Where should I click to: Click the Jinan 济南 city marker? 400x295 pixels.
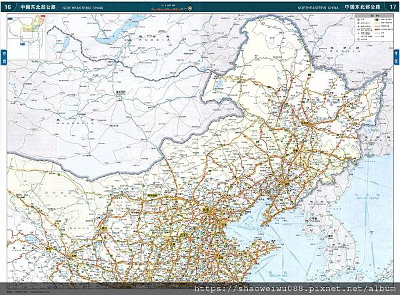221,258
